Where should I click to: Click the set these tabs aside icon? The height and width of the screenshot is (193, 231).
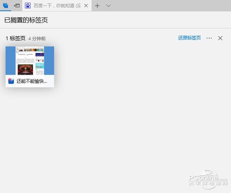17,6
